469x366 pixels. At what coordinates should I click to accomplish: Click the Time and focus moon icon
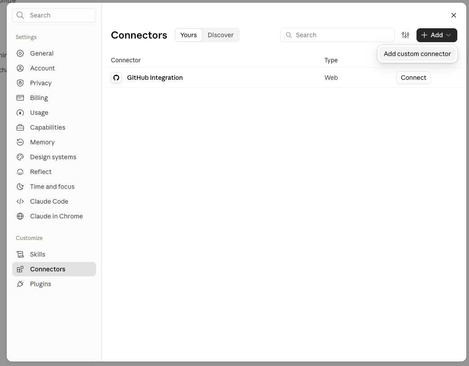(20, 187)
